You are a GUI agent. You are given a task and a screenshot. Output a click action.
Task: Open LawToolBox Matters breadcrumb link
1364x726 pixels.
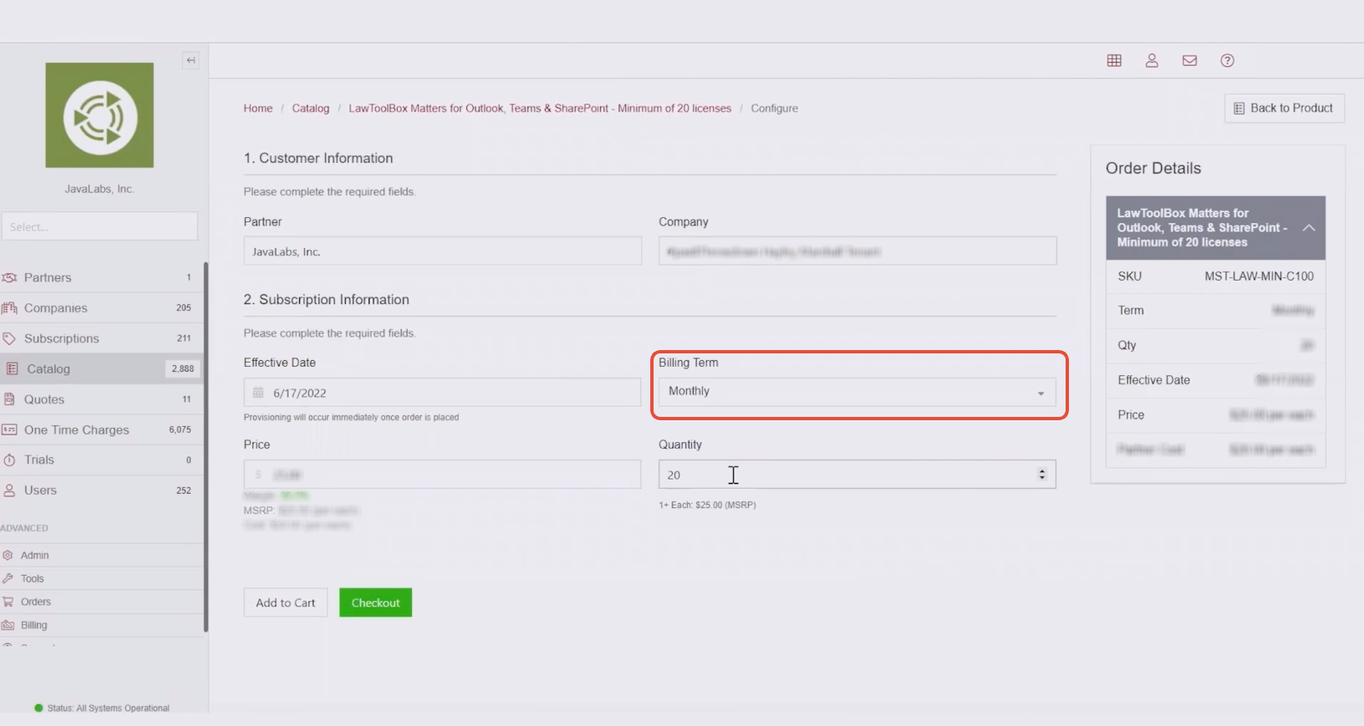click(x=540, y=109)
